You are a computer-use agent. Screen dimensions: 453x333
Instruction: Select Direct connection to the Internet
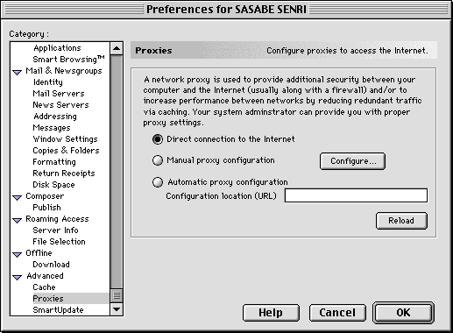158,139
